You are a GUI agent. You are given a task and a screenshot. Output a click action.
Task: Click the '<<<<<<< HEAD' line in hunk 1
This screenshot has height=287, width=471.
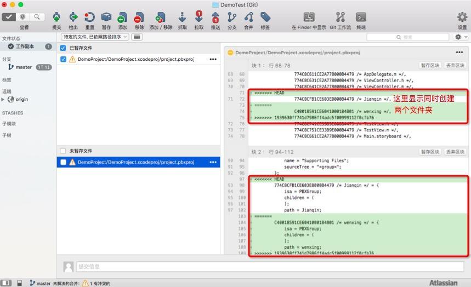(269, 93)
